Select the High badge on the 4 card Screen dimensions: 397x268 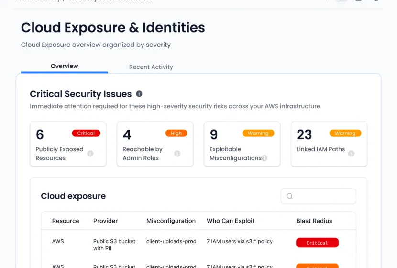click(x=176, y=133)
